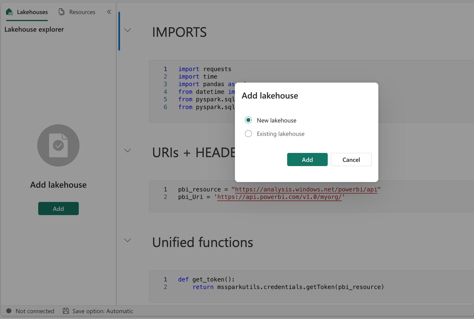Image resolution: width=474 pixels, height=319 pixels.
Task: Select the Lakehouses tab
Action: coord(32,12)
